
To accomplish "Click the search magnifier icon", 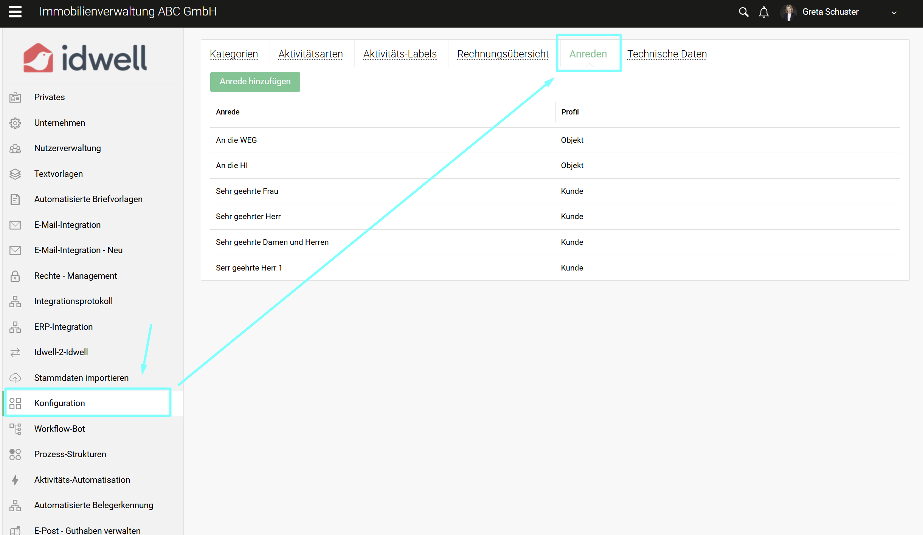I will pos(743,12).
